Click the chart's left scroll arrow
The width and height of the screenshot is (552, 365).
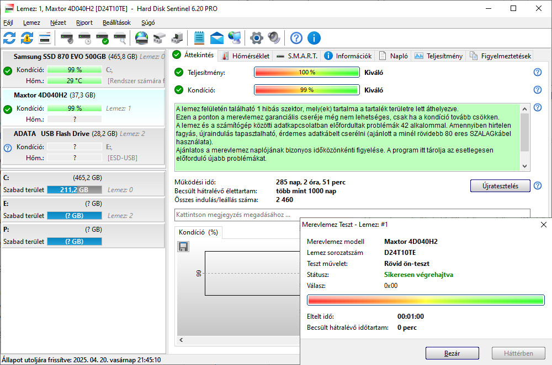pyautogui.click(x=181, y=340)
